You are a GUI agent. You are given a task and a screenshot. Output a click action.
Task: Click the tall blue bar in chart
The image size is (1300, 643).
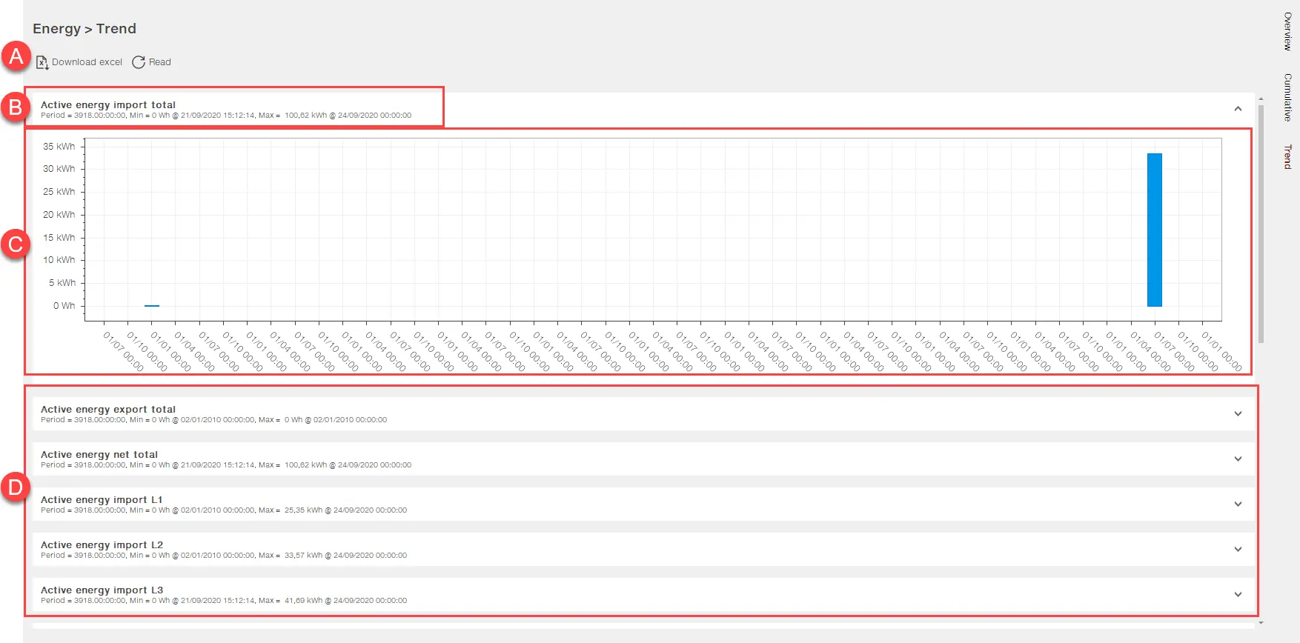pyautogui.click(x=1154, y=230)
